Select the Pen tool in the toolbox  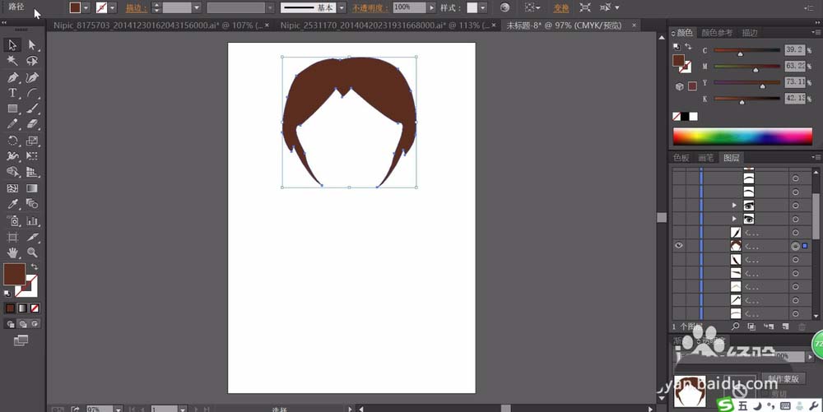click(13, 77)
